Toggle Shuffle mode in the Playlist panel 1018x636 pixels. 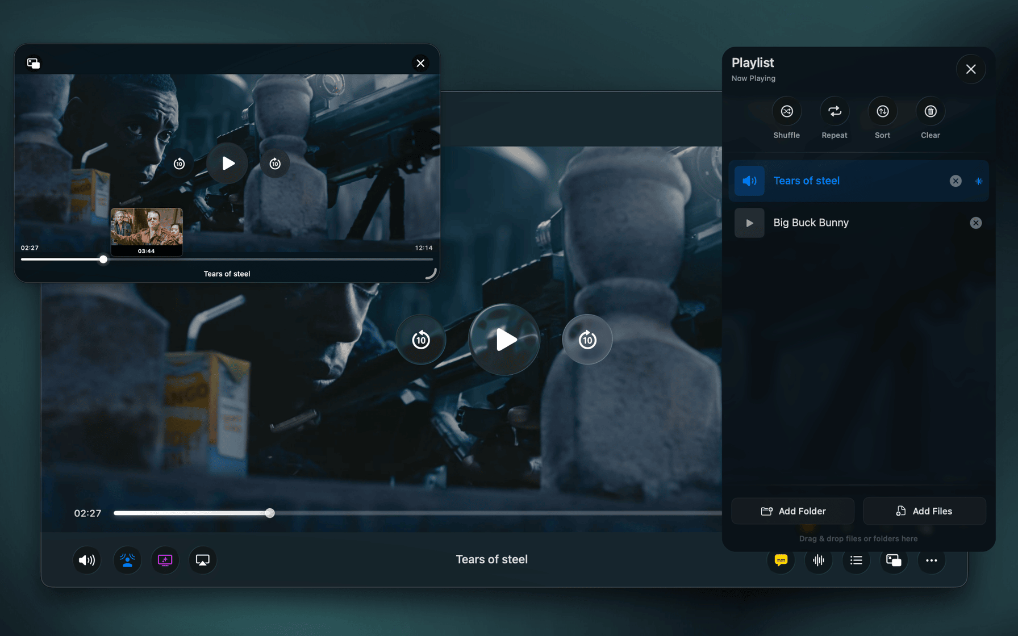pos(787,111)
